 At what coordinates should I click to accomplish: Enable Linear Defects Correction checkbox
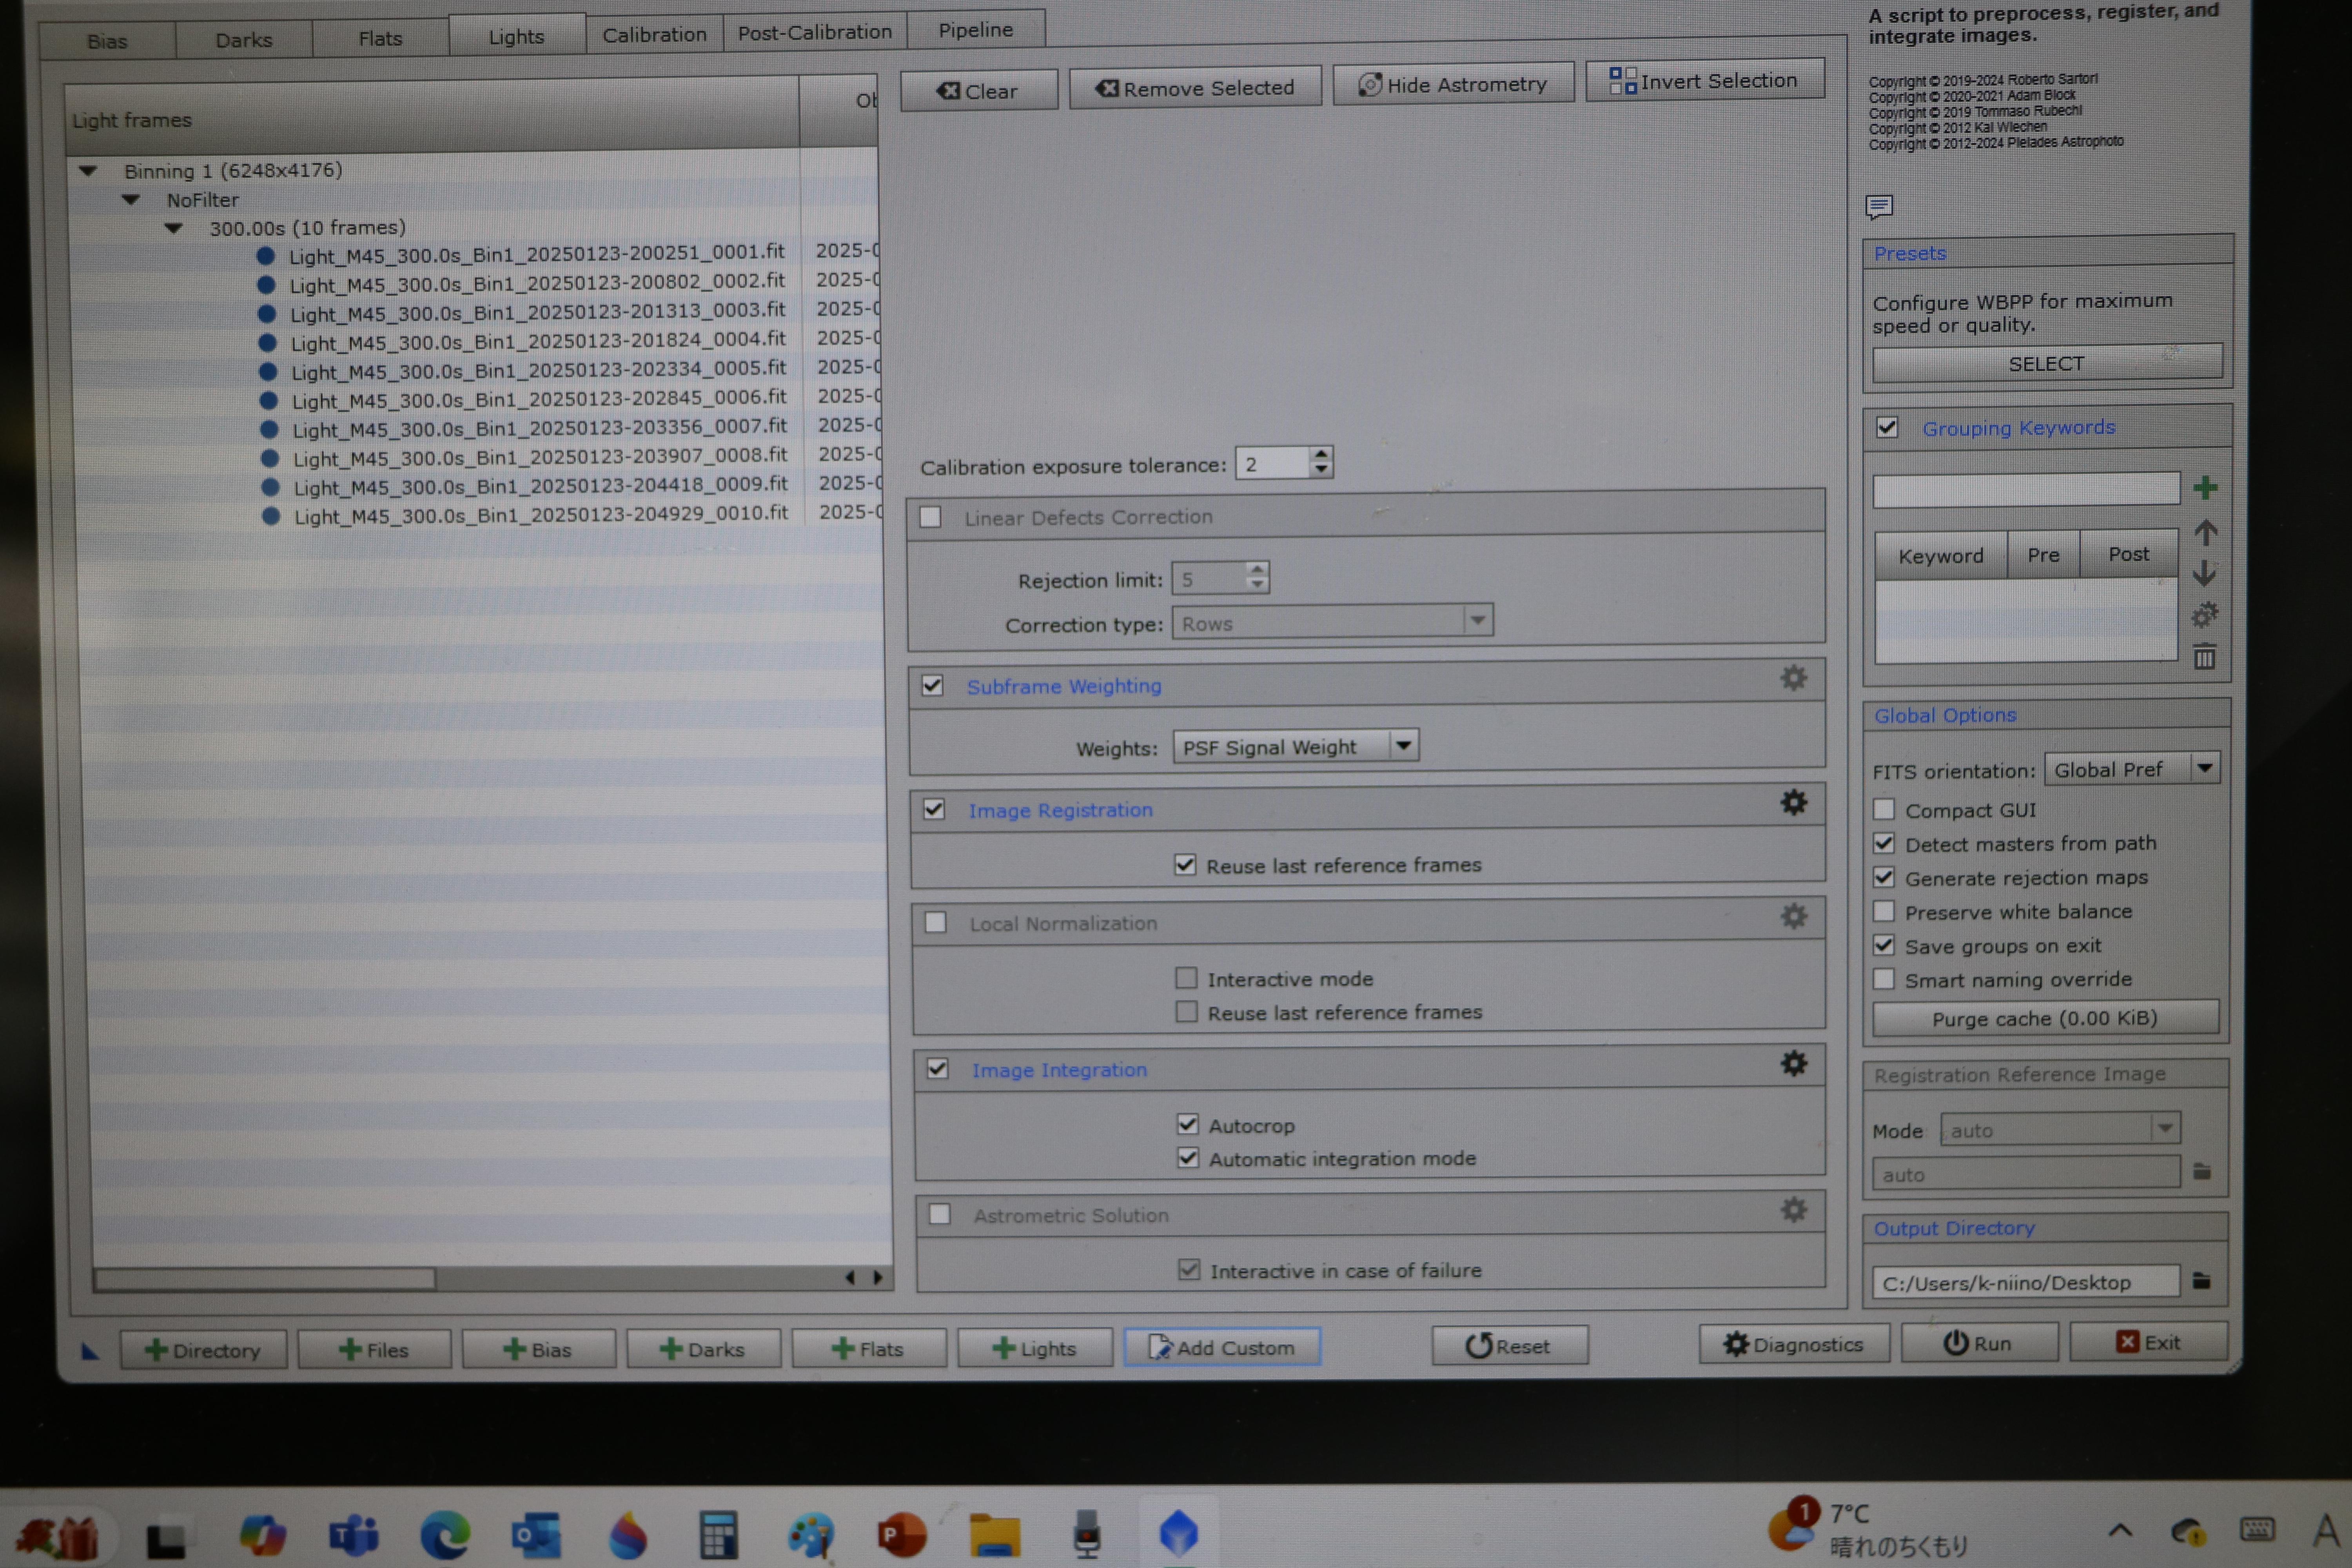point(930,517)
